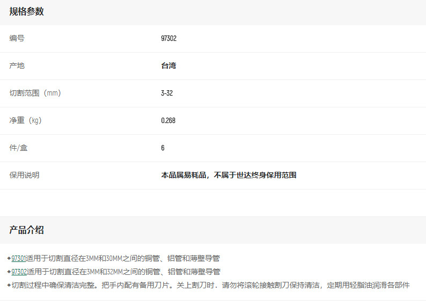Open the underlined 97302 link in 产品介绍
The height and width of the screenshot is (306, 426).
[x=19, y=272]
